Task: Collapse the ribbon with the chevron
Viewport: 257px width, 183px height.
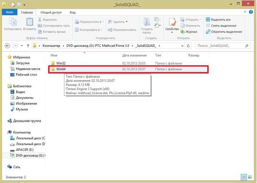Action: [x=245, y=12]
